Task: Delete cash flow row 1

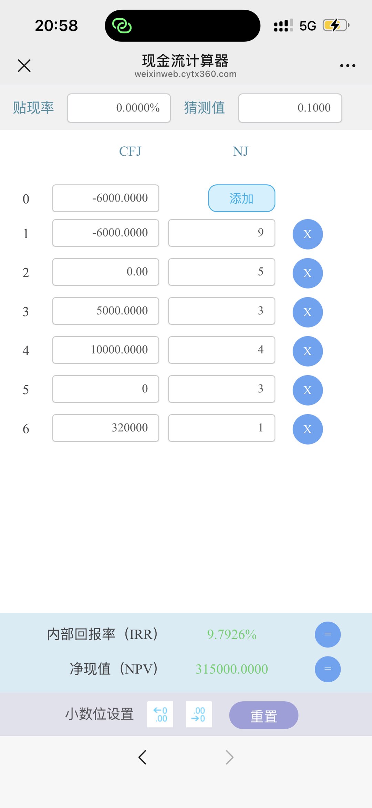Action: (308, 234)
